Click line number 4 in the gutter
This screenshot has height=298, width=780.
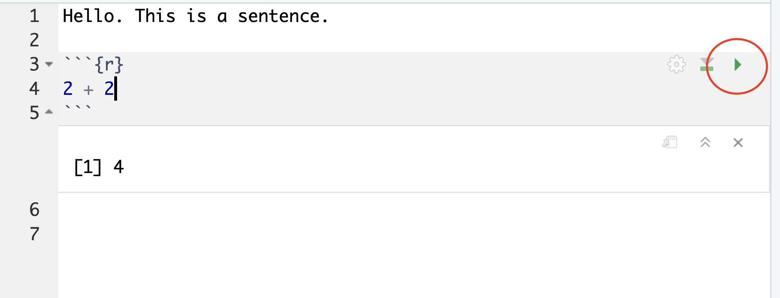pos(34,88)
